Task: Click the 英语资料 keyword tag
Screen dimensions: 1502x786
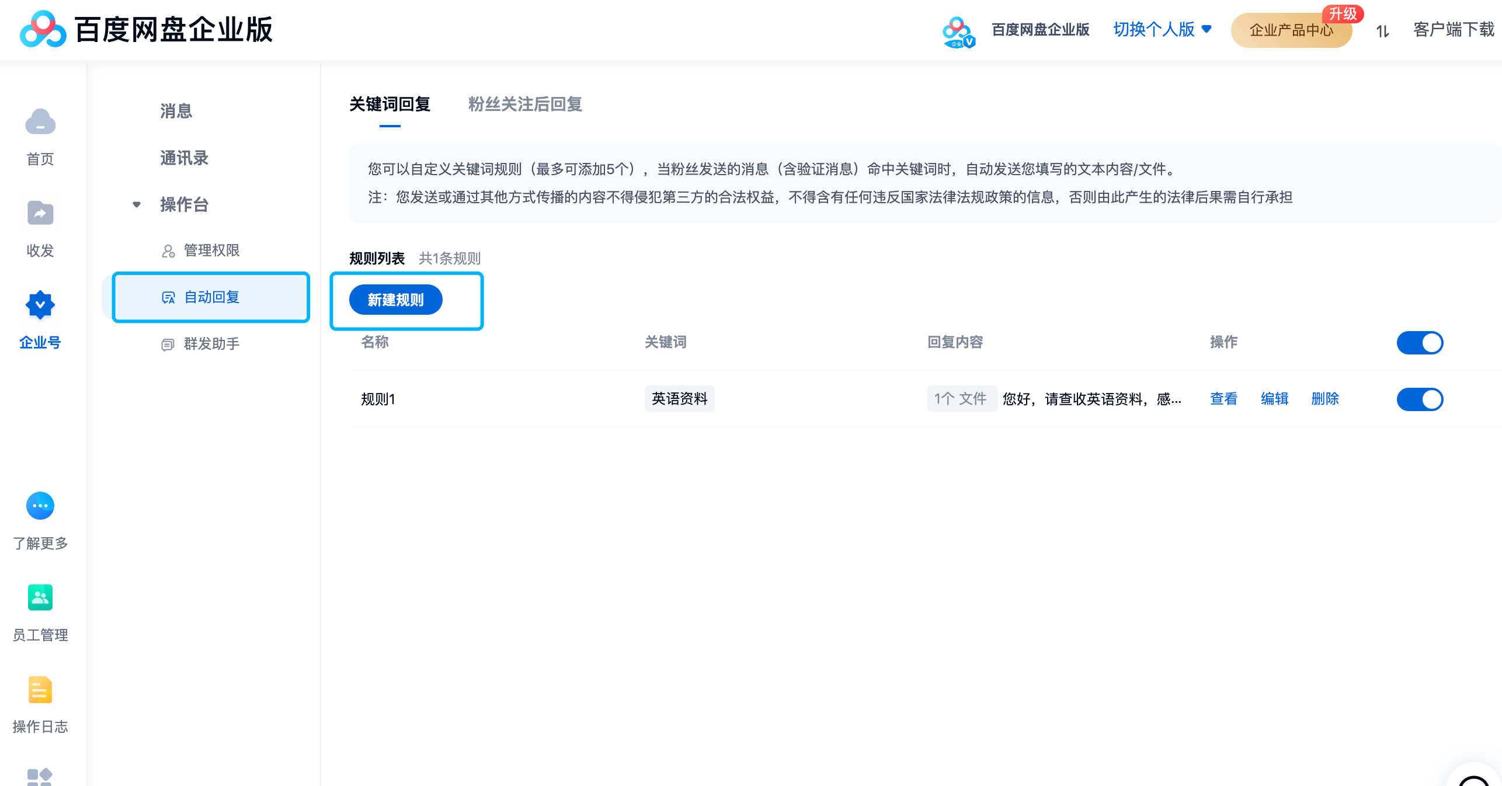Action: click(679, 399)
